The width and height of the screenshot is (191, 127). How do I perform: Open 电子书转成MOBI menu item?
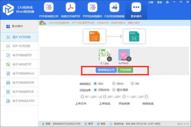19,83
